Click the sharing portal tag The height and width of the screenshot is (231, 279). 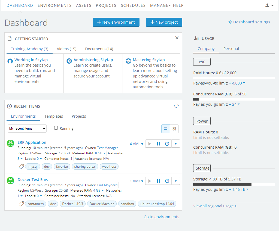pos(85,167)
